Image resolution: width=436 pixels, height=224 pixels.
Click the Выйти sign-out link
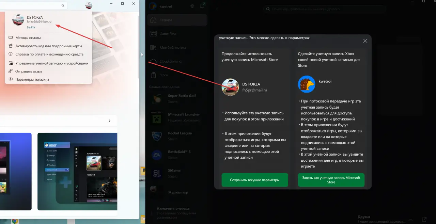31,27
